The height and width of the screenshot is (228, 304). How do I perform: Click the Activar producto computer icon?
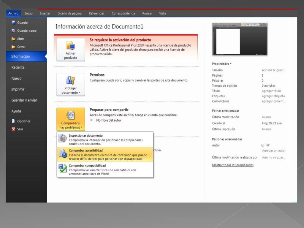(71, 45)
